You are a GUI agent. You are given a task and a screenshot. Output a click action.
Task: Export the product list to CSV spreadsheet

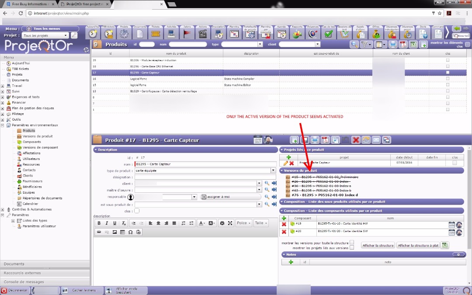413,45
